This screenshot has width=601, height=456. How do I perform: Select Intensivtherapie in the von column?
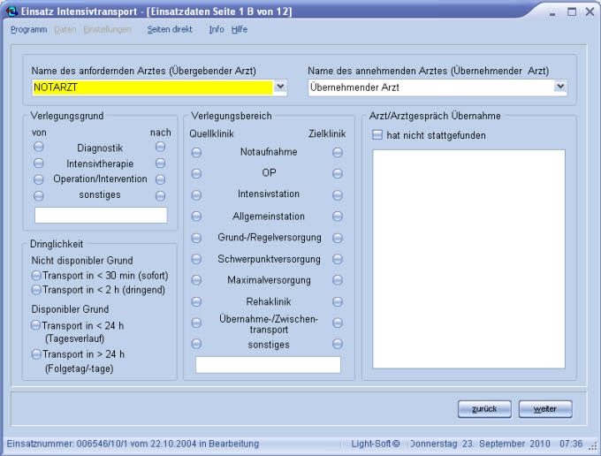point(38,163)
